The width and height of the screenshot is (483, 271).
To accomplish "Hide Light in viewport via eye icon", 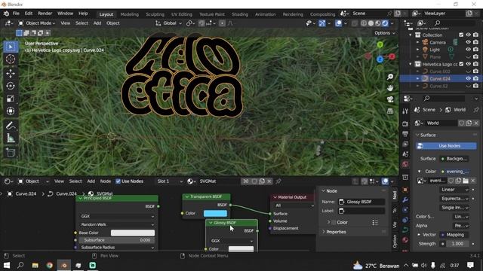I will pyautogui.click(x=468, y=50).
